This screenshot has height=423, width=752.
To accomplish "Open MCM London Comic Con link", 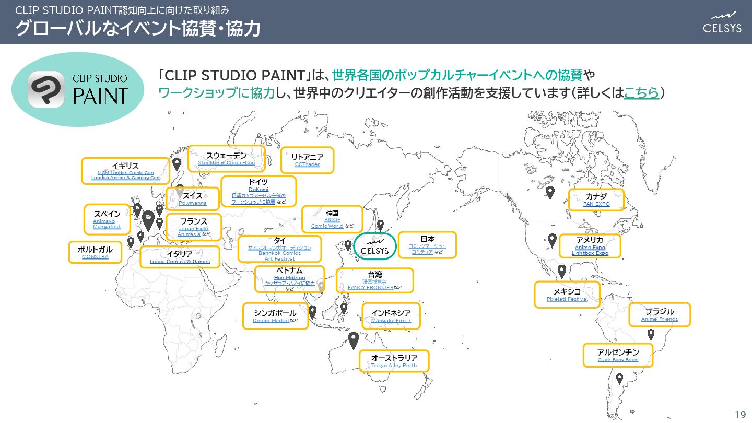I will pos(125,173).
